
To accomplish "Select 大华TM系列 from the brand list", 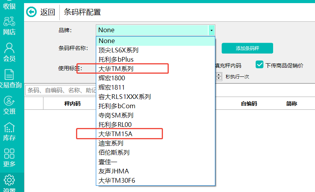I will tap(156, 69).
